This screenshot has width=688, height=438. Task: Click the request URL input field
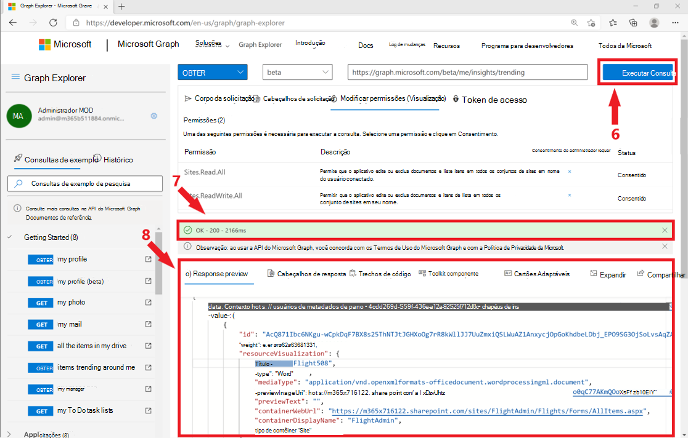click(467, 72)
